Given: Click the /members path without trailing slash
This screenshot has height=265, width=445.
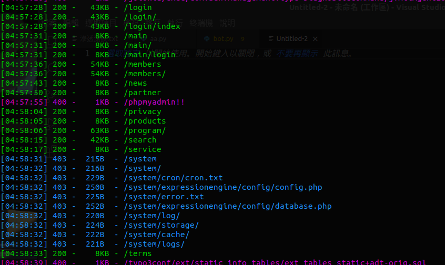Looking at the screenshot, I should (x=143, y=64).
